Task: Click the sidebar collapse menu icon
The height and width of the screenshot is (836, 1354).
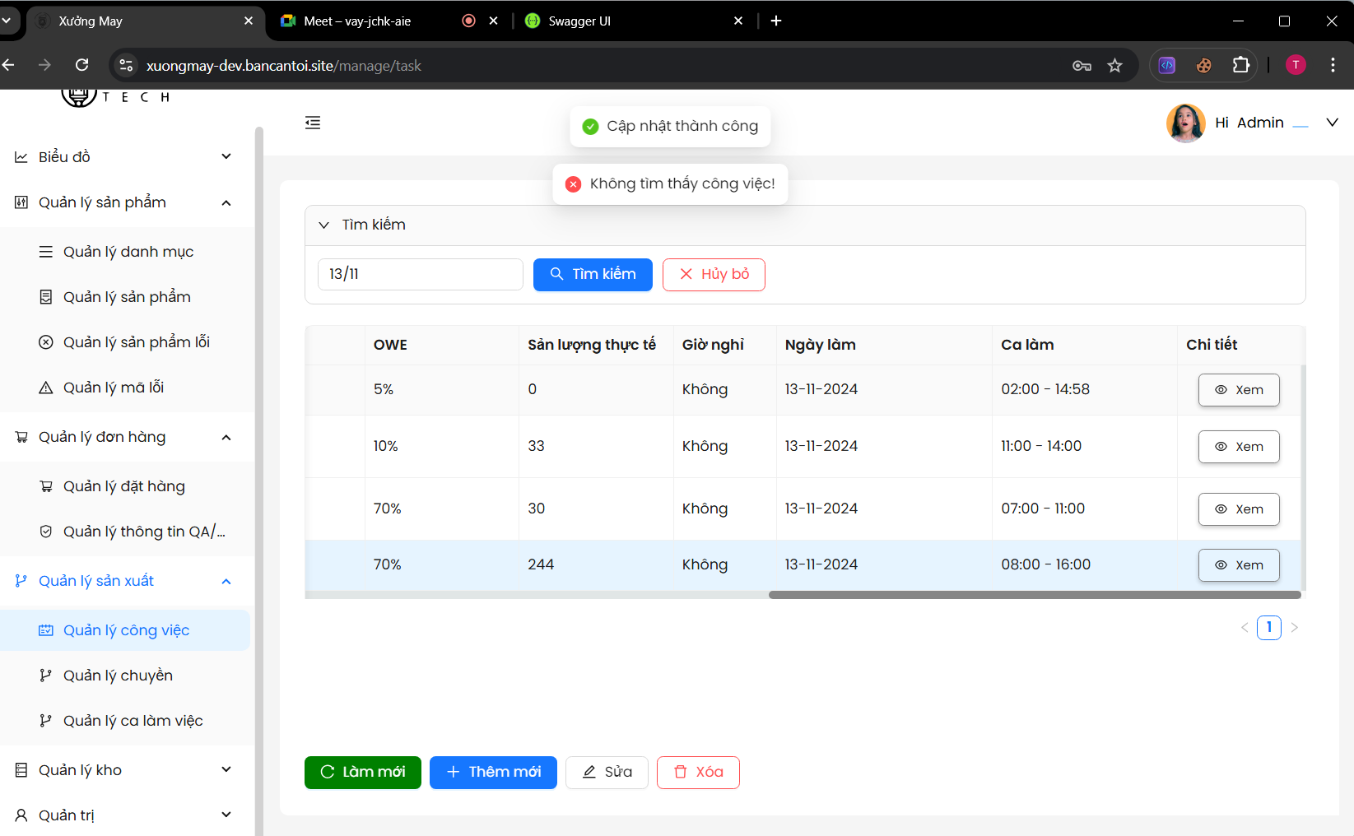Action: 313,123
